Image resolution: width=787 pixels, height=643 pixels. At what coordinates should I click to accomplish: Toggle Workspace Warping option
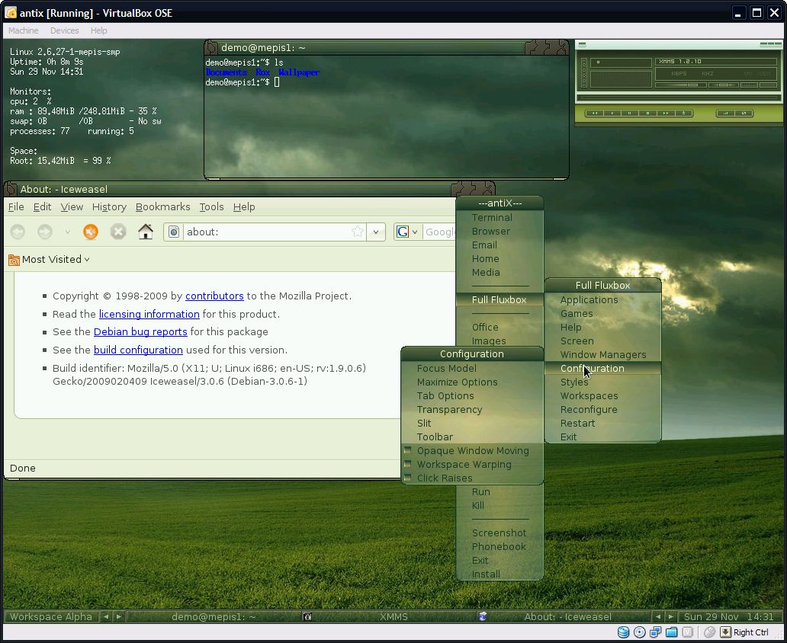[x=472, y=465]
